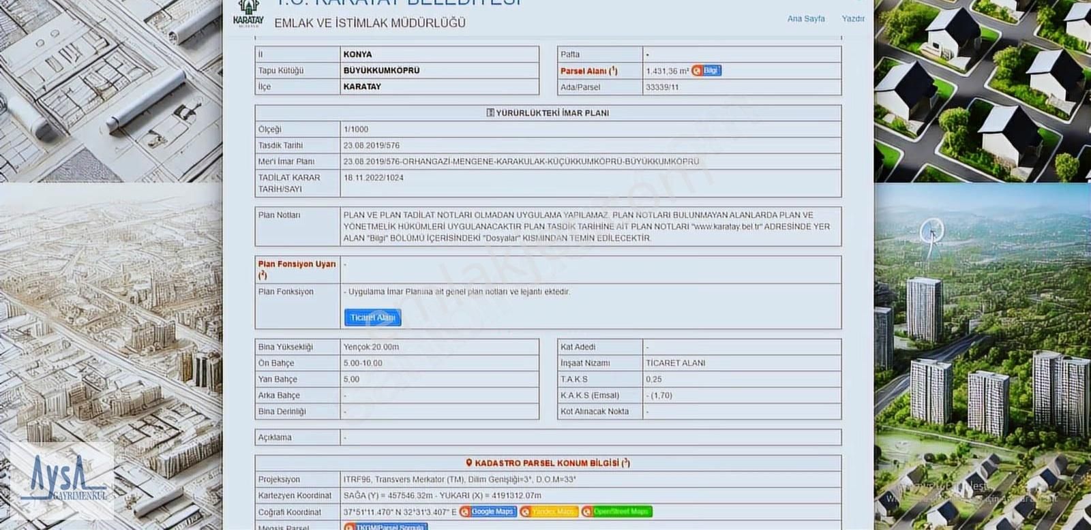Click the Uygulama İmar Planına ait note text

click(459, 292)
